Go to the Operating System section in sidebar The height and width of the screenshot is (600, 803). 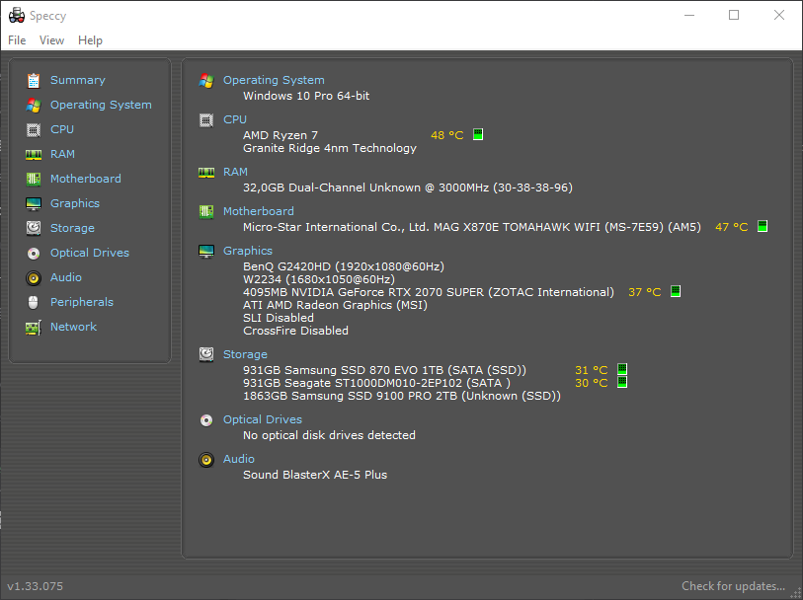[101, 105]
